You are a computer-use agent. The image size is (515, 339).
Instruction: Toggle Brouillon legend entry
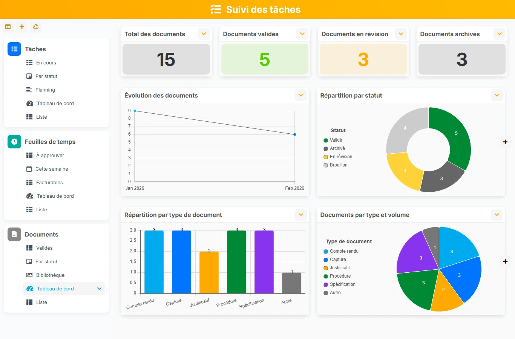click(x=336, y=165)
